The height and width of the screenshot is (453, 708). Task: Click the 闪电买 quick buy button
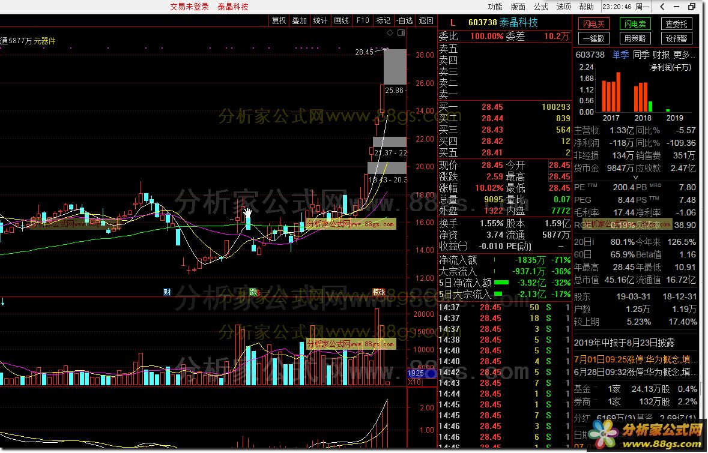tap(594, 24)
